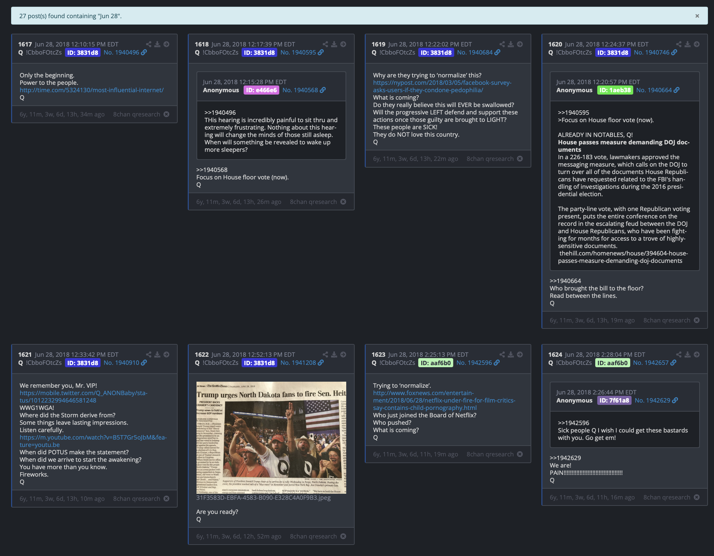Click download icon on post 1621
The image size is (714, 556).
tap(157, 354)
